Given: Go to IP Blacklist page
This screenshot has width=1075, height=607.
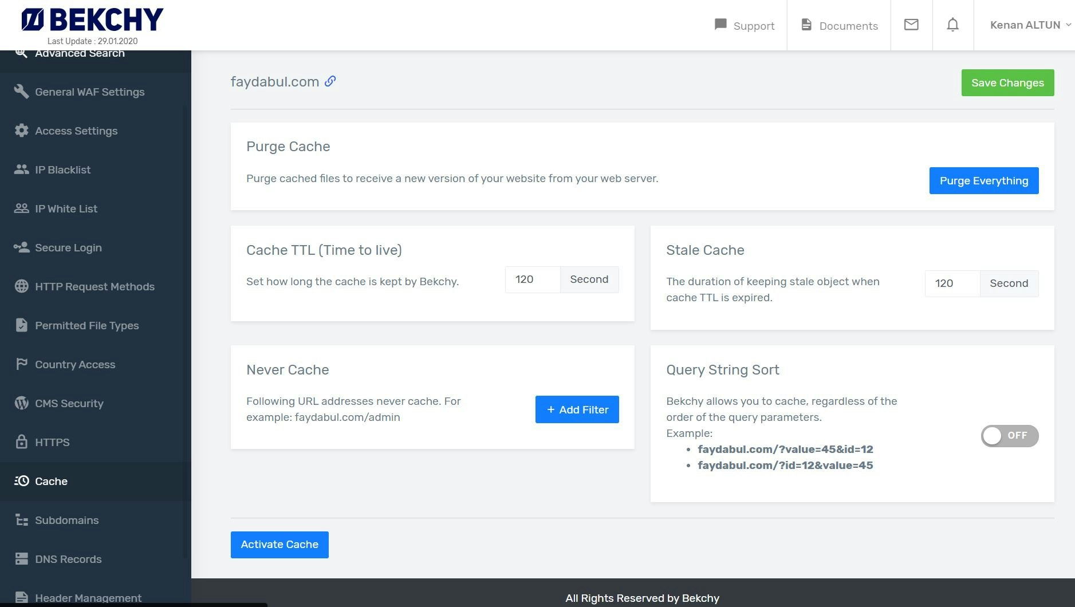Looking at the screenshot, I should pos(96,170).
